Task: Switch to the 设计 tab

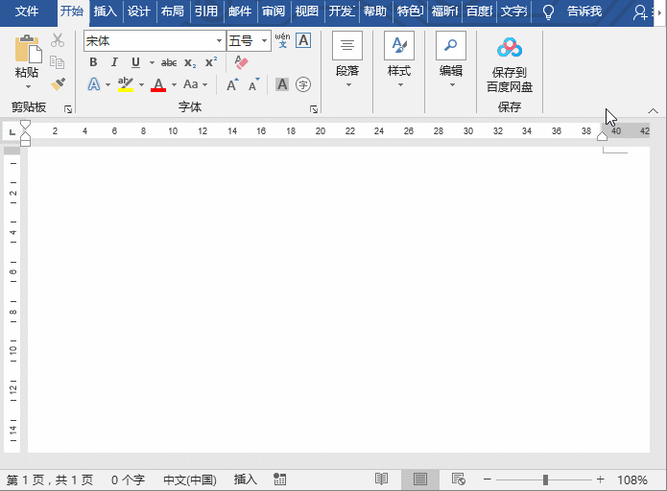Action: 139,12
